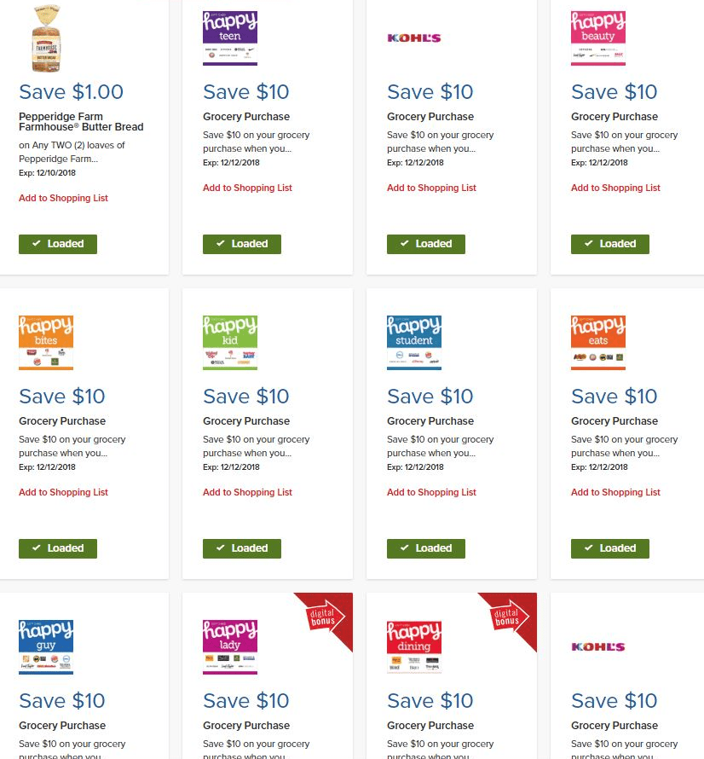The width and height of the screenshot is (704, 759).
Task: Add top-row Kohl's coupon to Shopping List
Action: coord(431,188)
